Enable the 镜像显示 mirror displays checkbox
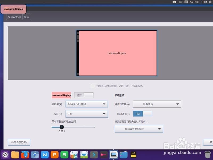 (x=93, y=86)
